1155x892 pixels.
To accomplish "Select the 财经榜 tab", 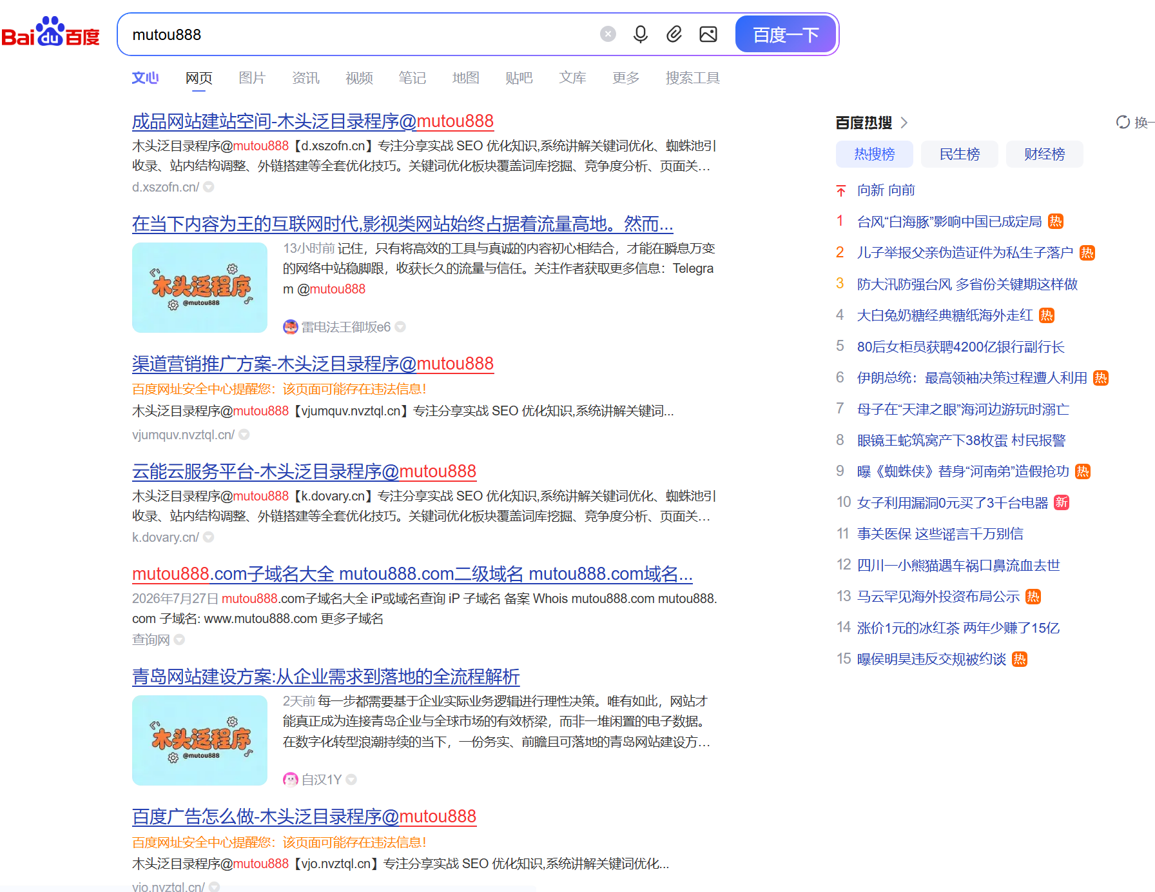I will click(1045, 154).
